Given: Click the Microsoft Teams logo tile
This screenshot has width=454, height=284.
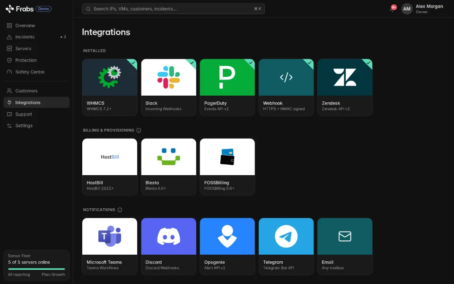Looking at the screenshot, I should coord(110,237).
